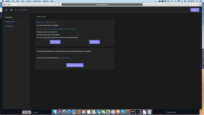Click the 'Hello Guido' greeting text

41,17
